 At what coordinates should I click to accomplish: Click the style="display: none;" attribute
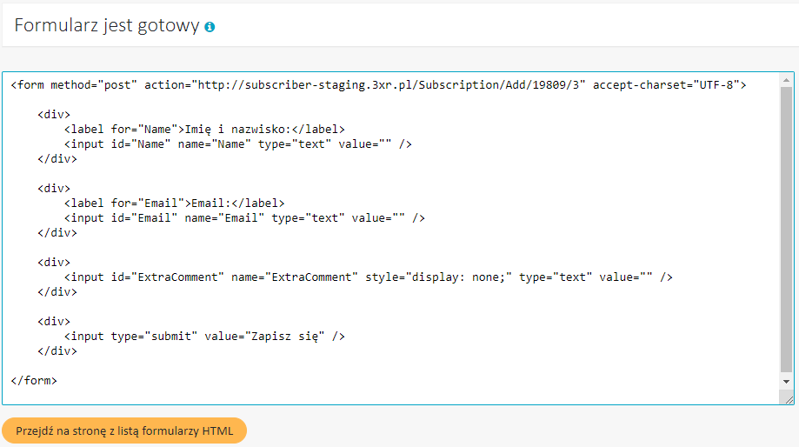pos(438,277)
